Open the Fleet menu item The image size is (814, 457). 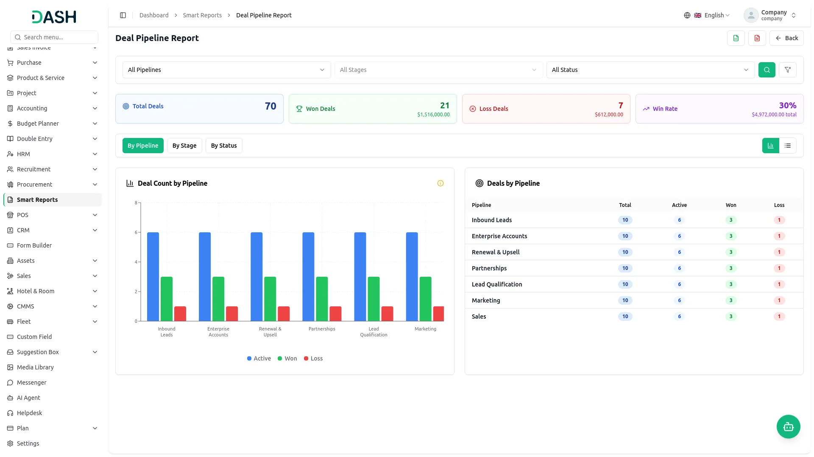click(x=53, y=322)
